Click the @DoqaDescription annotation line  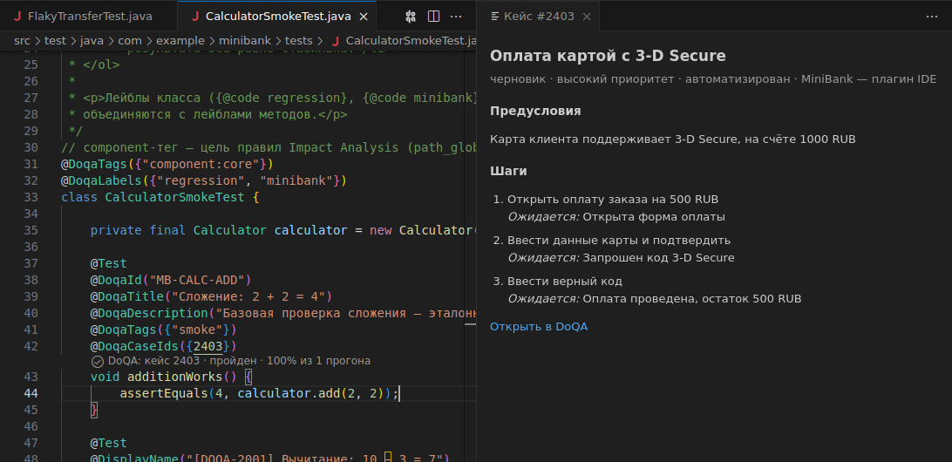pos(283,313)
